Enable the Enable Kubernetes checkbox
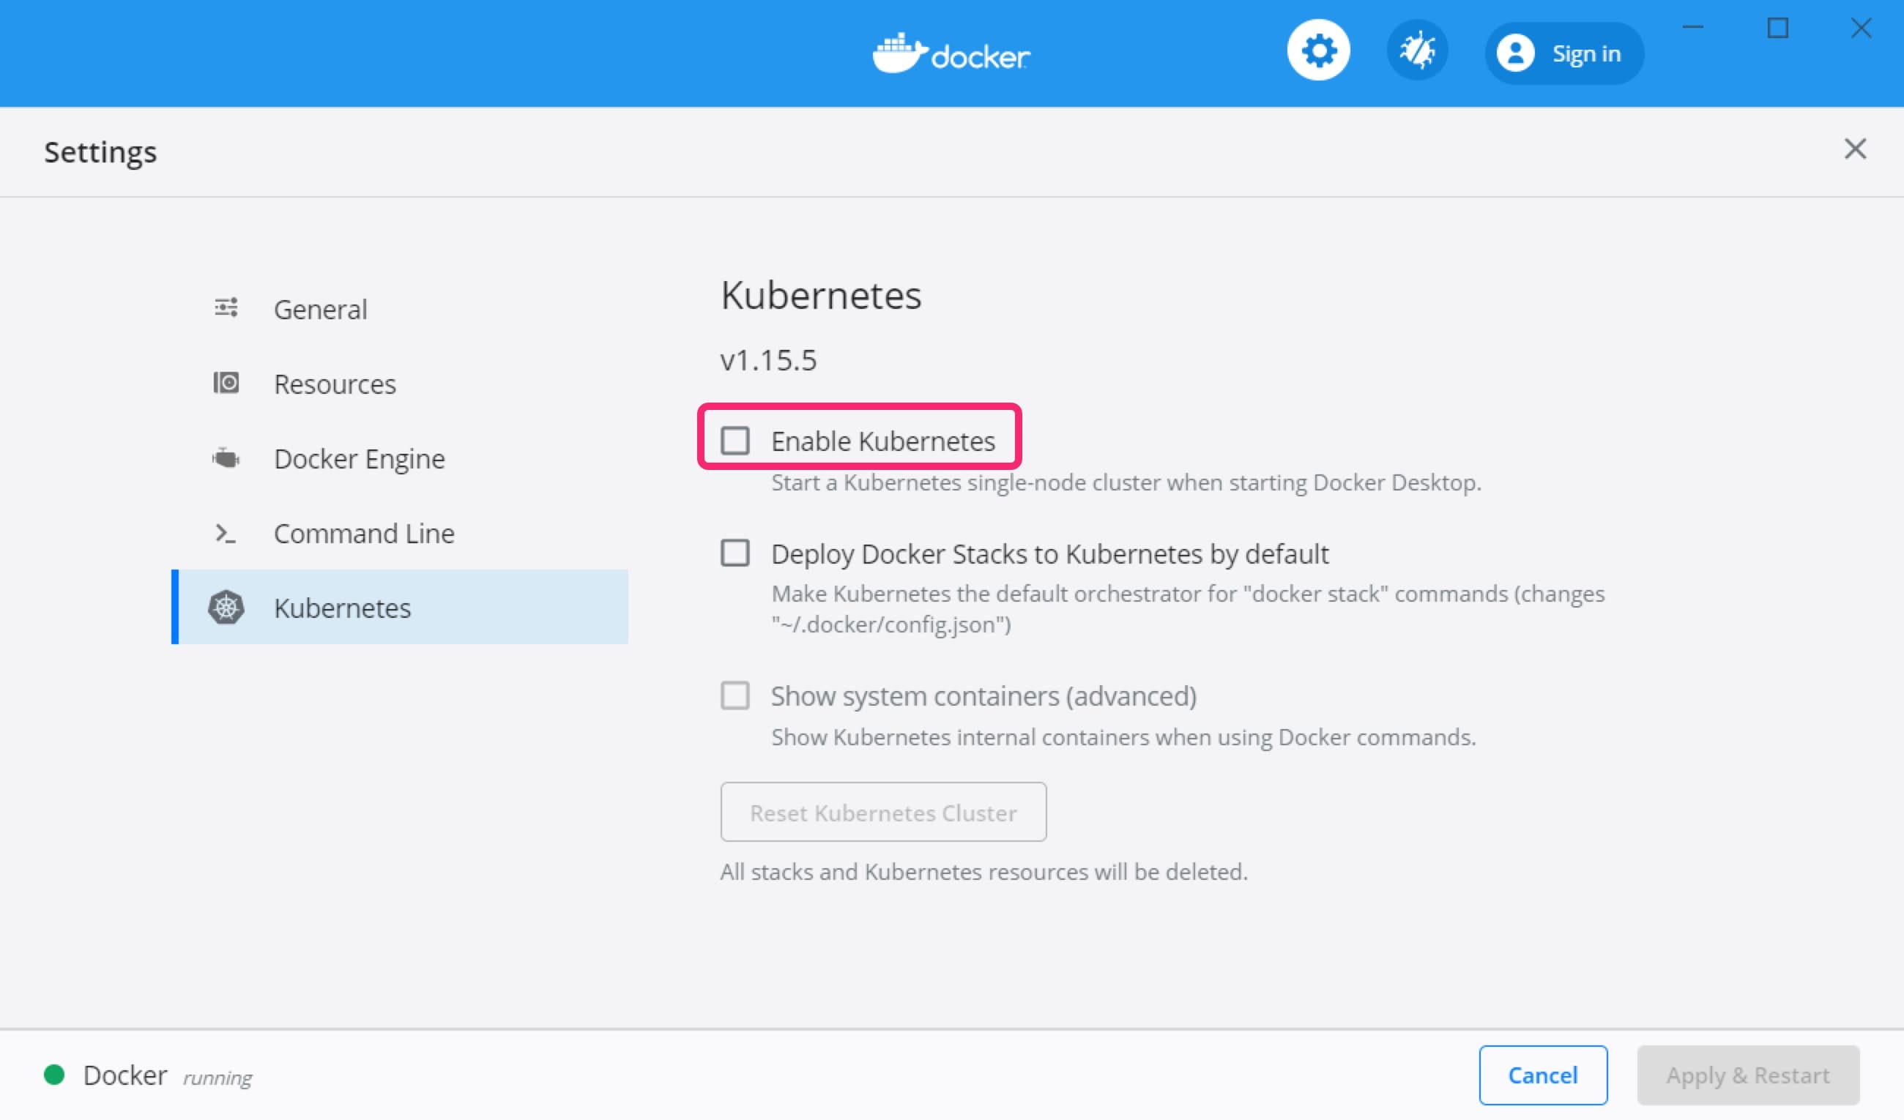Viewport: 1904px width, 1120px height. 733,440
